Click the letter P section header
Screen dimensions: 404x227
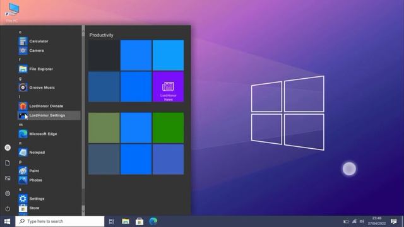coord(20,162)
